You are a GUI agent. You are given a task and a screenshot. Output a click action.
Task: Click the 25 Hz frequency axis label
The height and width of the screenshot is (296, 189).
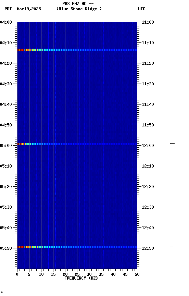pyautogui.click(x=77, y=274)
